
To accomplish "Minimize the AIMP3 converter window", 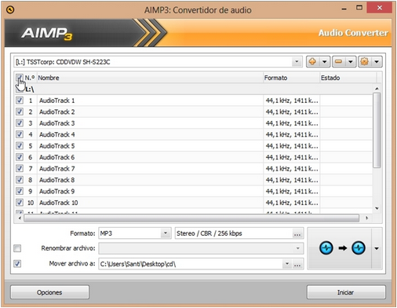I will pos(344,9).
